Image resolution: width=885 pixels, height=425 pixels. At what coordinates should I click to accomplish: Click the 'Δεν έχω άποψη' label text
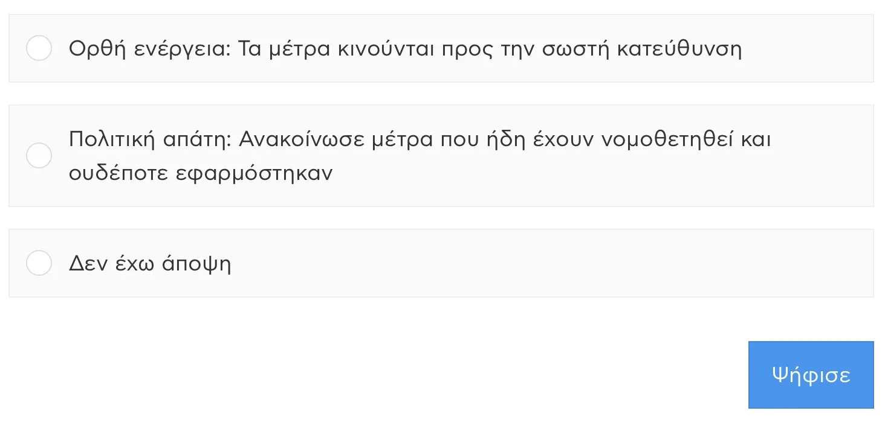click(150, 264)
